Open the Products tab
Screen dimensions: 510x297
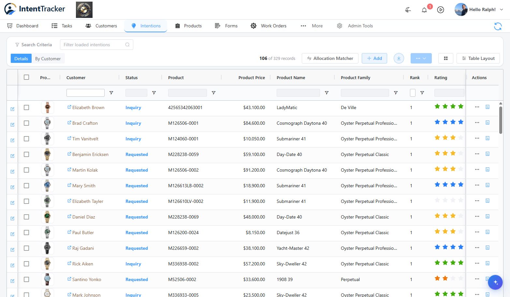point(188,26)
